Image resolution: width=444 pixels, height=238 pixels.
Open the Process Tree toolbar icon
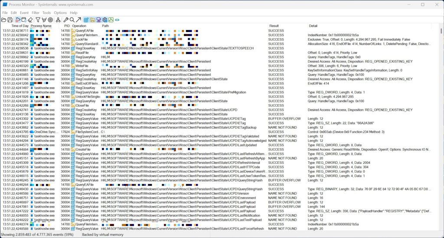(x=58, y=20)
